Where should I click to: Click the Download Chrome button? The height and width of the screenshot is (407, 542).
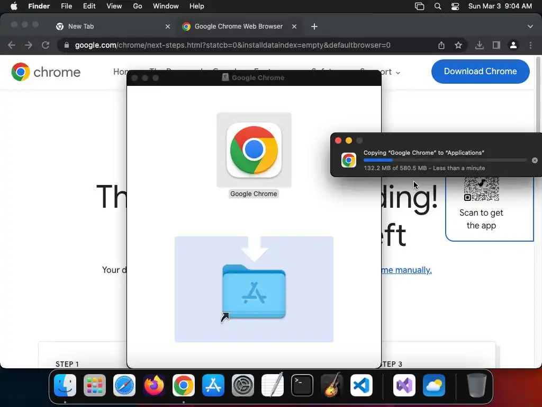coord(481,72)
